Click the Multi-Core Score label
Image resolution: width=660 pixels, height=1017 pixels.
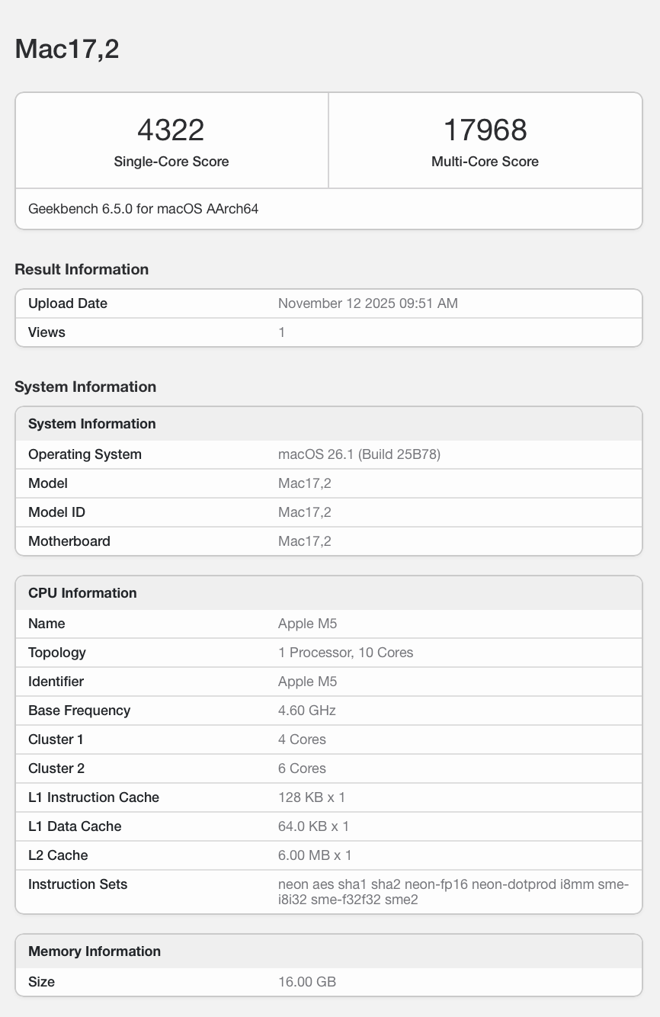point(485,162)
